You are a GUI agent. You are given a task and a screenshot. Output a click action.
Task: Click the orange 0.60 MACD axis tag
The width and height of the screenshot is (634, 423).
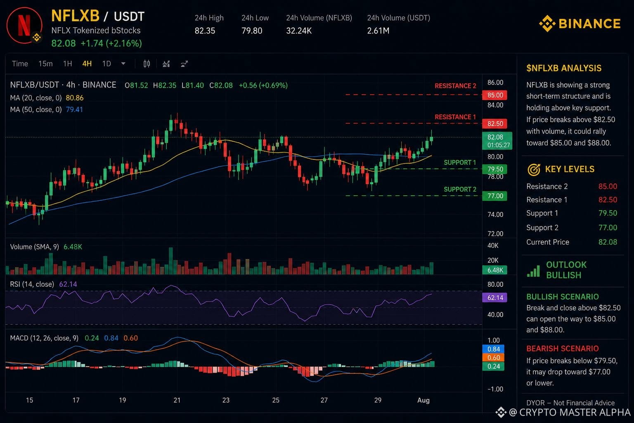(493, 358)
